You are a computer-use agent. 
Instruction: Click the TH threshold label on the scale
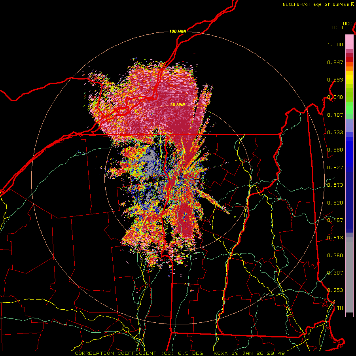pos(340,308)
